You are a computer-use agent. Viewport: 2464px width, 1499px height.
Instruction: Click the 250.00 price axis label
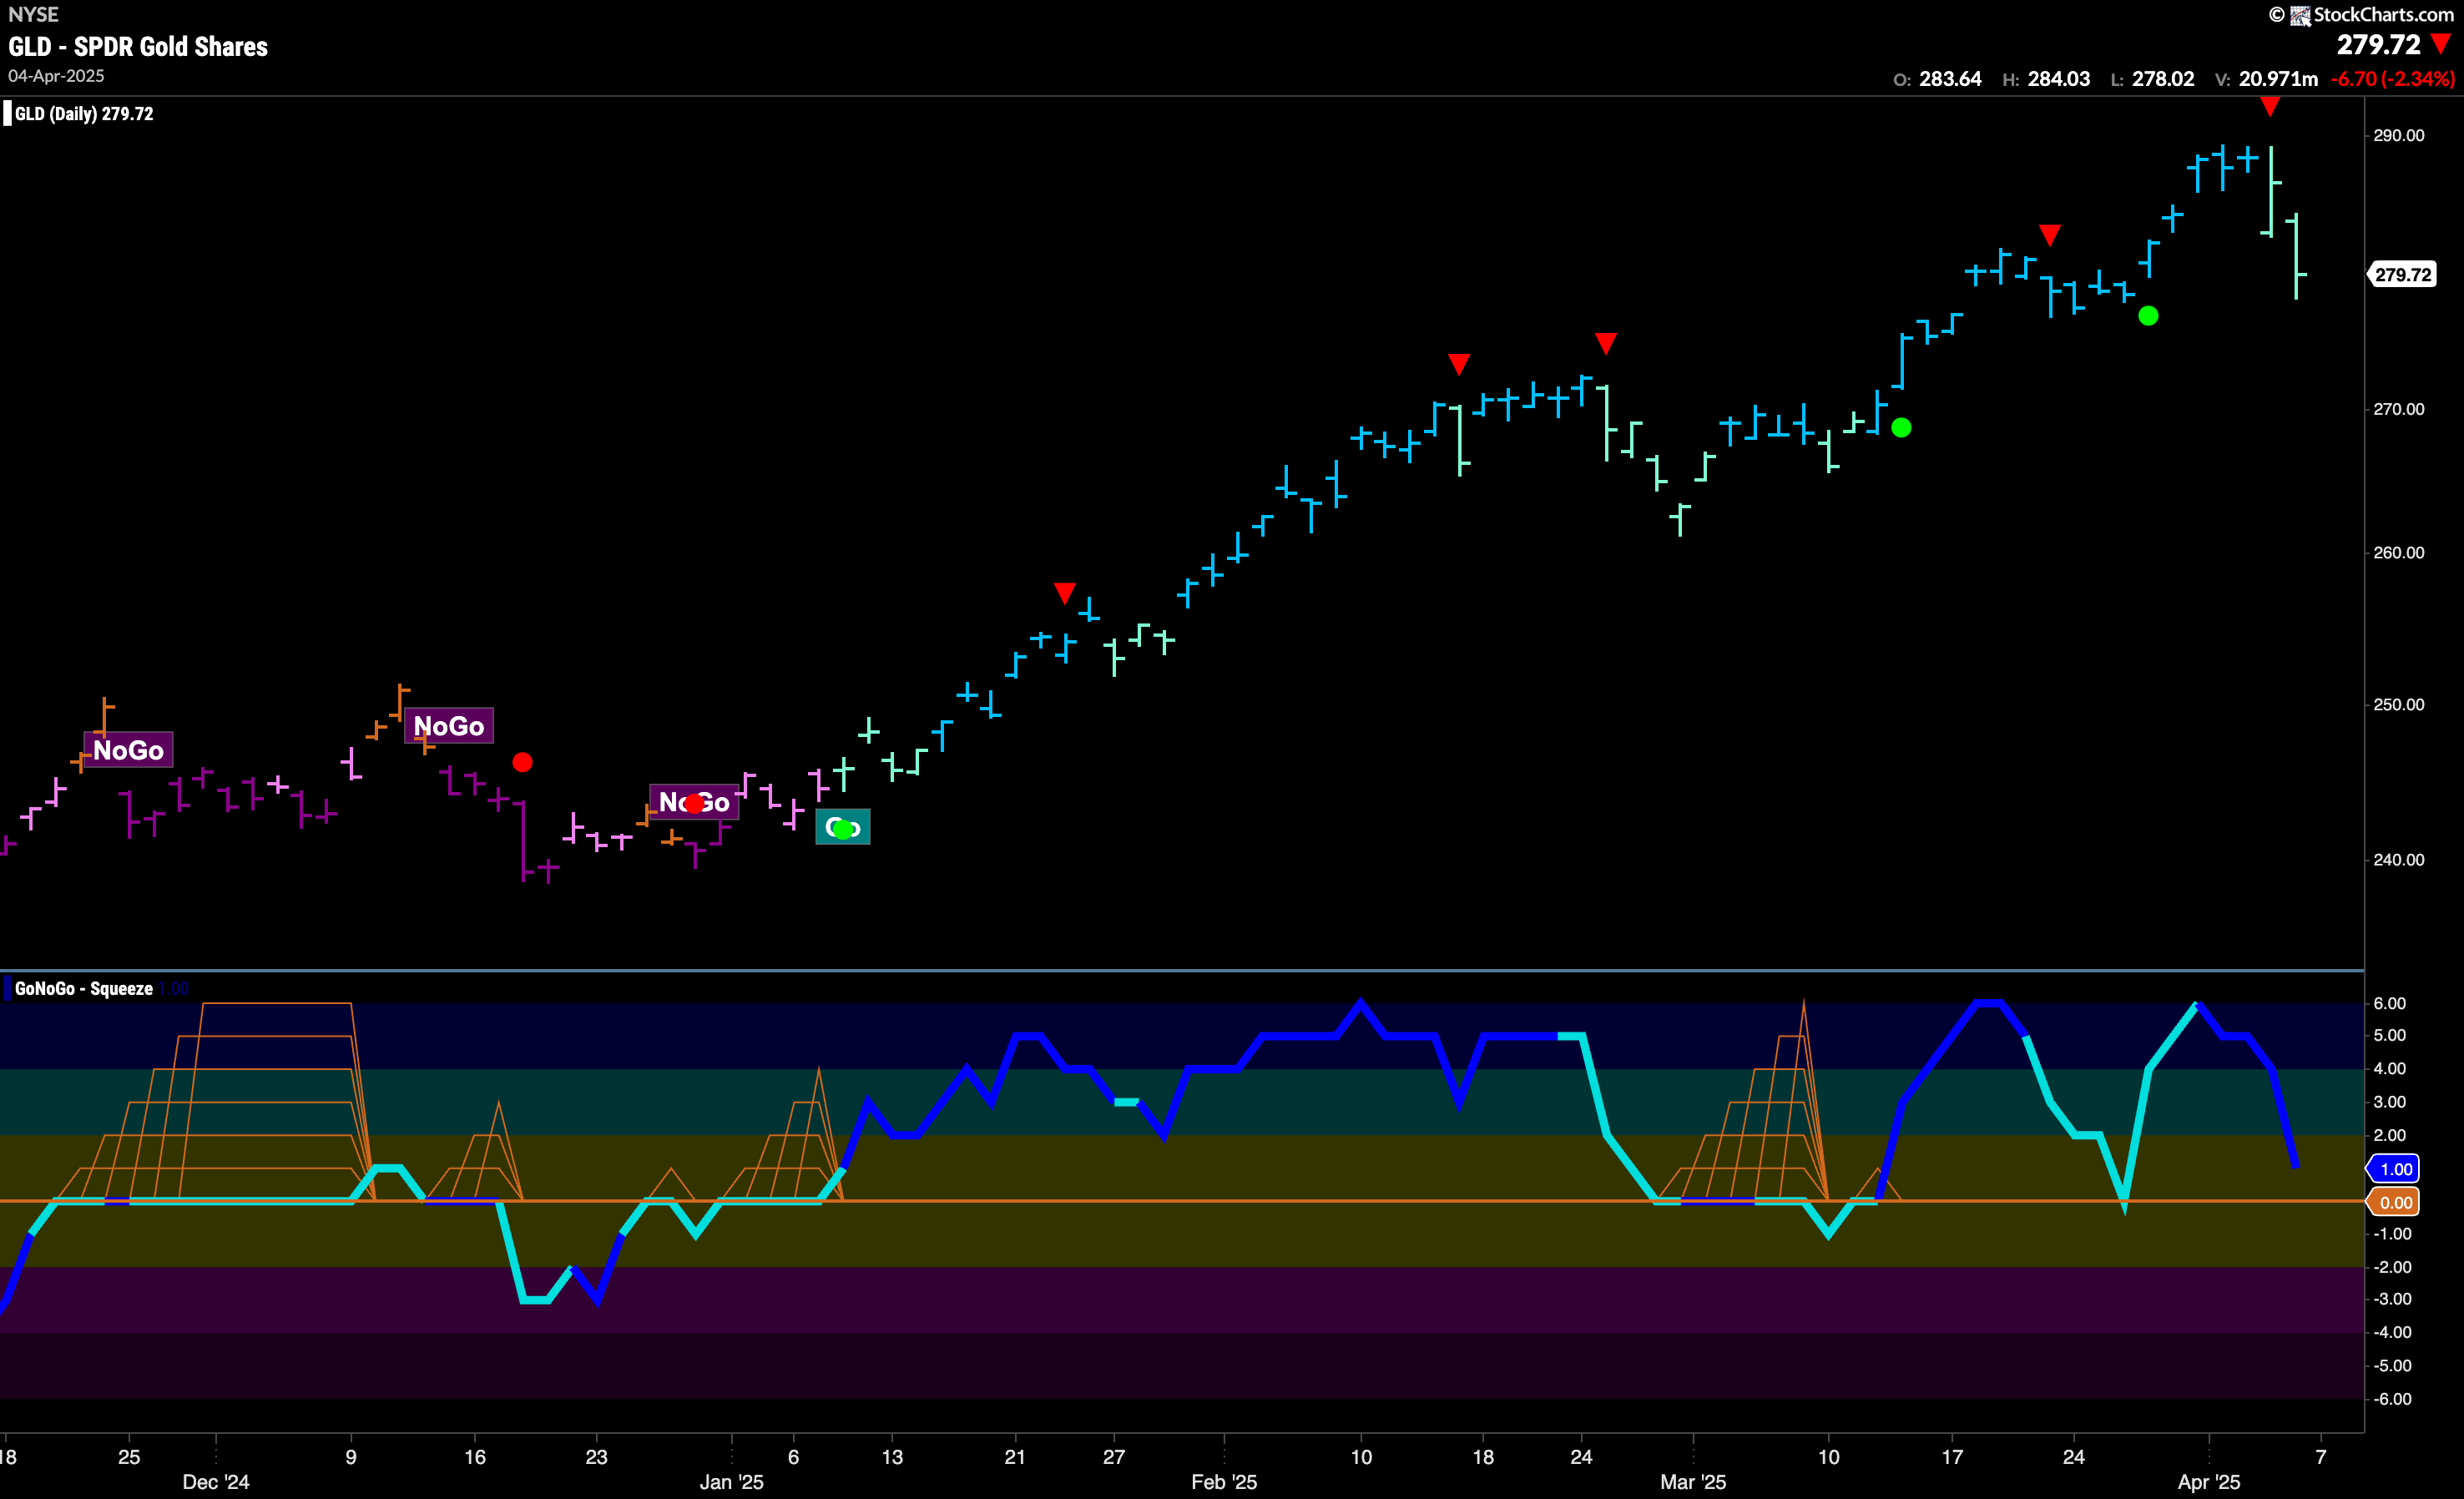pyautogui.click(x=2399, y=705)
